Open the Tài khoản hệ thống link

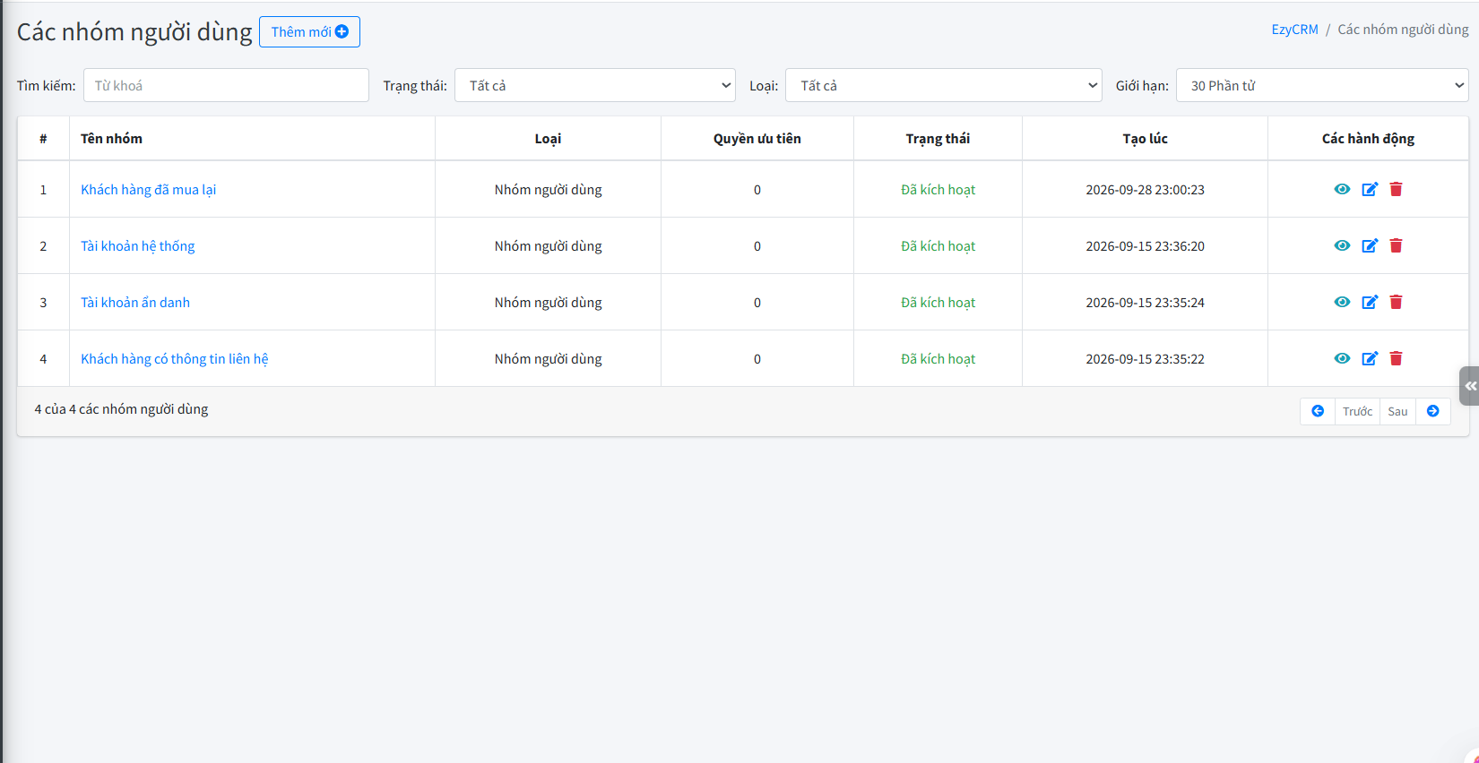pos(137,245)
